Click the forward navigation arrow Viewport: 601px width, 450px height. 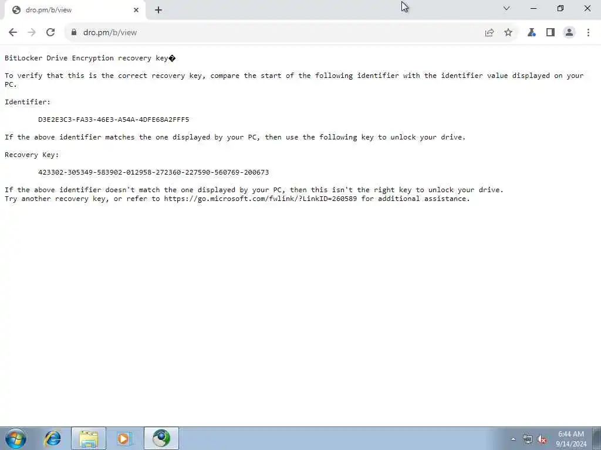click(32, 33)
